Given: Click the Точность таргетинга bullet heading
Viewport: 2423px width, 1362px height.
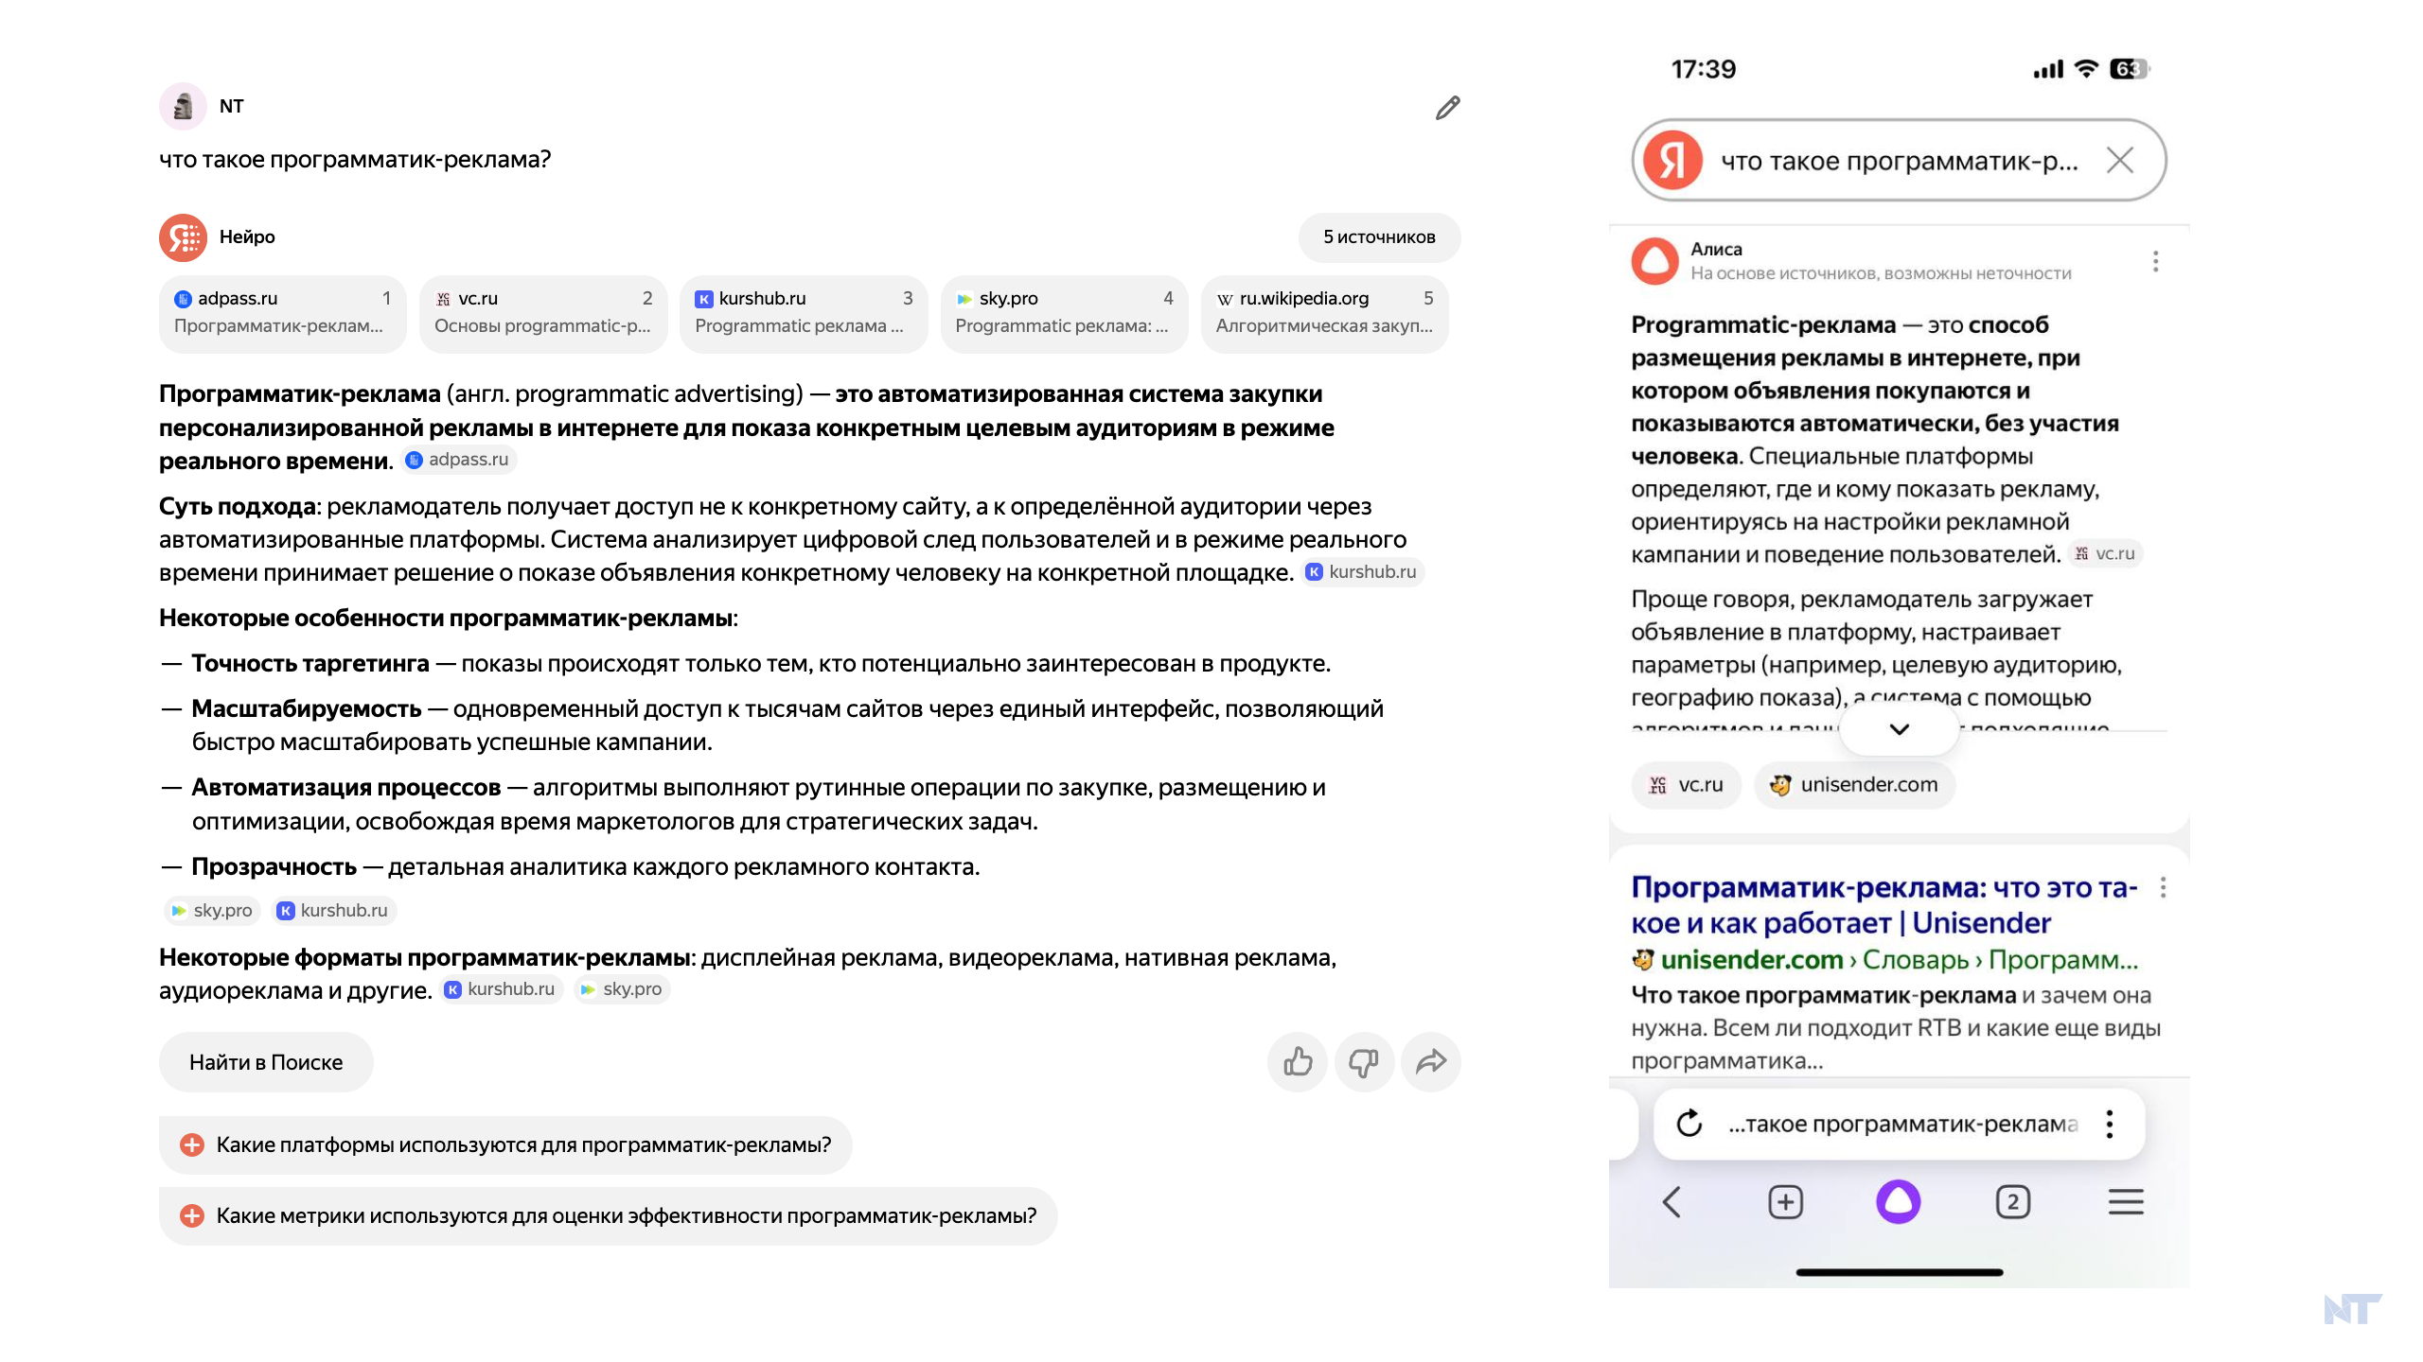Looking at the screenshot, I should (x=310, y=664).
